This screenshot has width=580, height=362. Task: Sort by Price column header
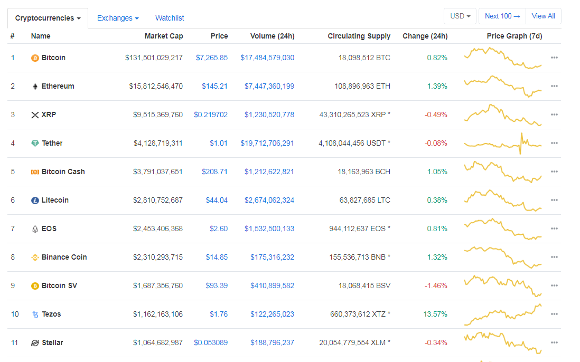click(219, 36)
